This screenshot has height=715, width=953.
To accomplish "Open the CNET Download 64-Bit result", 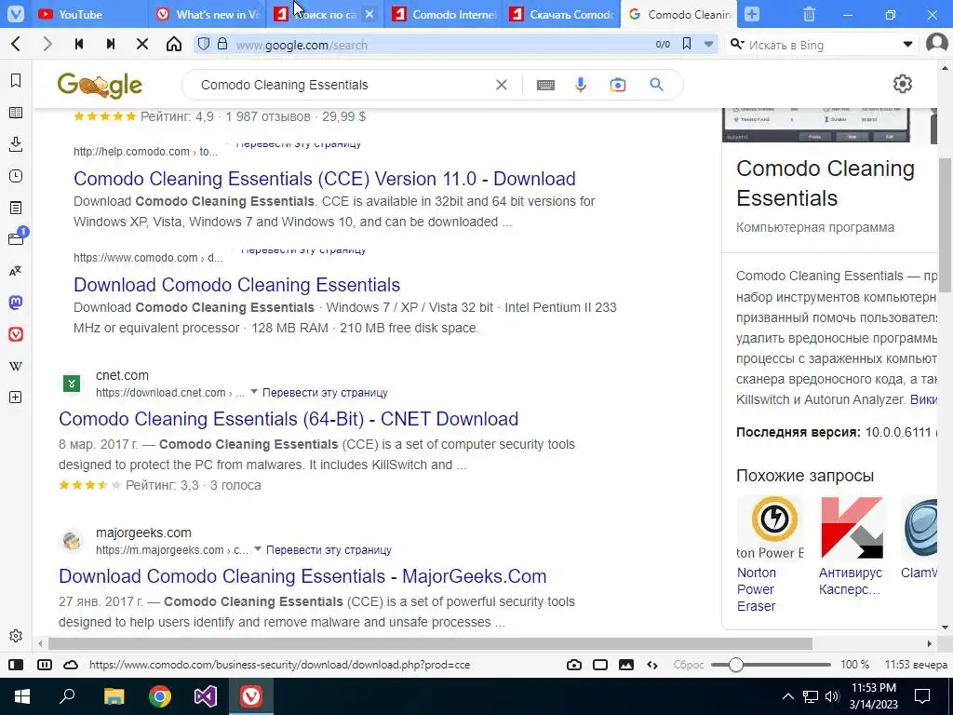I will [289, 418].
